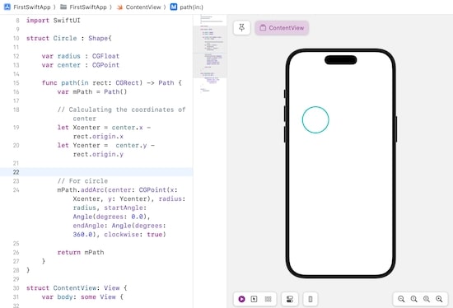Open ContentView file breadcrumb

click(143, 7)
